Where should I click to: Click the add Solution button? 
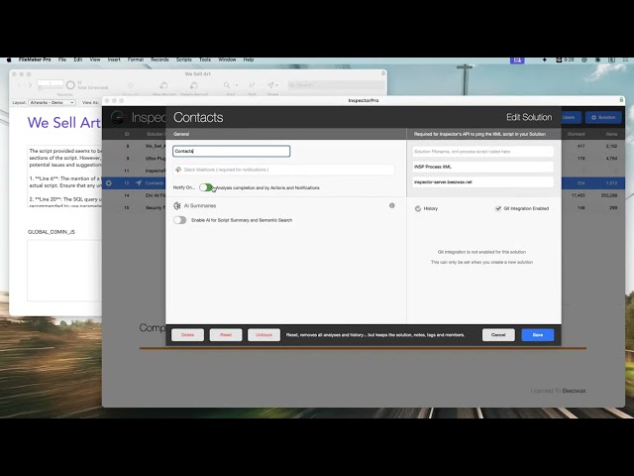pyautogui.click(x=603, y=117)
